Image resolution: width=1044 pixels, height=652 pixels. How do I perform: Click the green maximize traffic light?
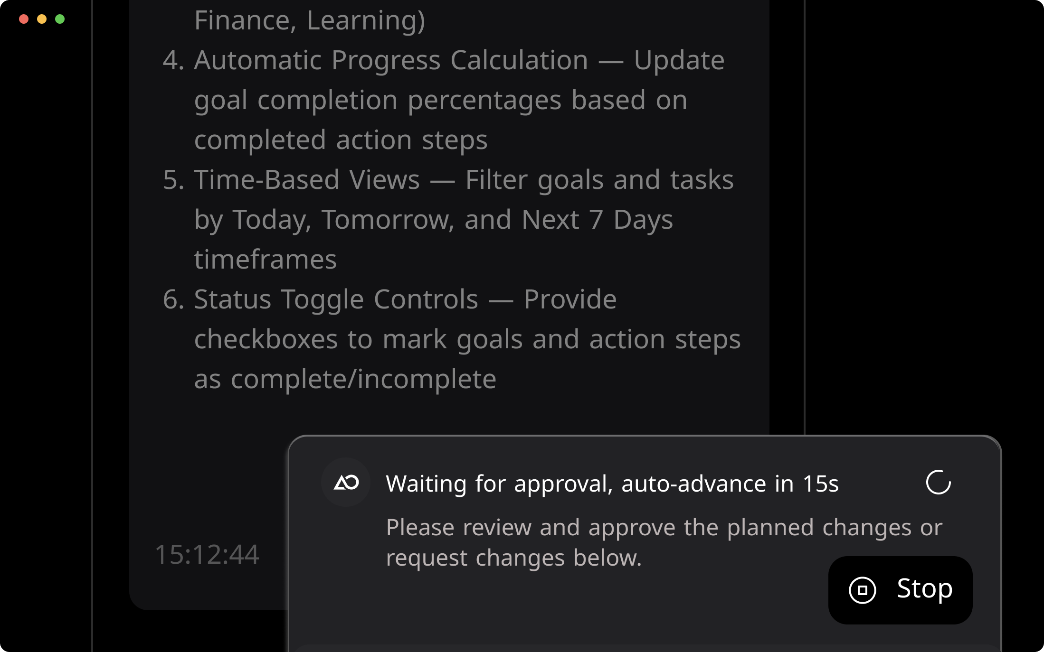click(59, 20)
